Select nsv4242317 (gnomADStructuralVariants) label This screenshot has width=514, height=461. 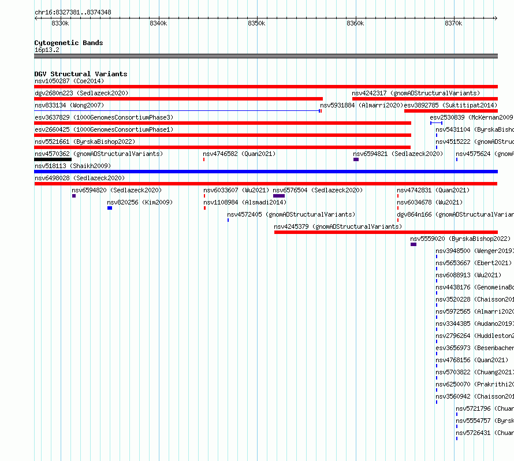click(416, 93)
